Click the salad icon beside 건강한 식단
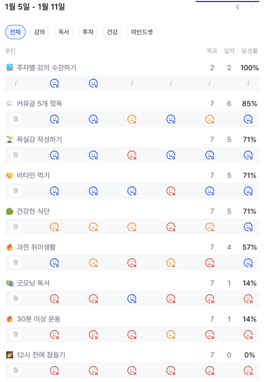The height and width of the screenshot is (382, 265). tap(10, 211)
